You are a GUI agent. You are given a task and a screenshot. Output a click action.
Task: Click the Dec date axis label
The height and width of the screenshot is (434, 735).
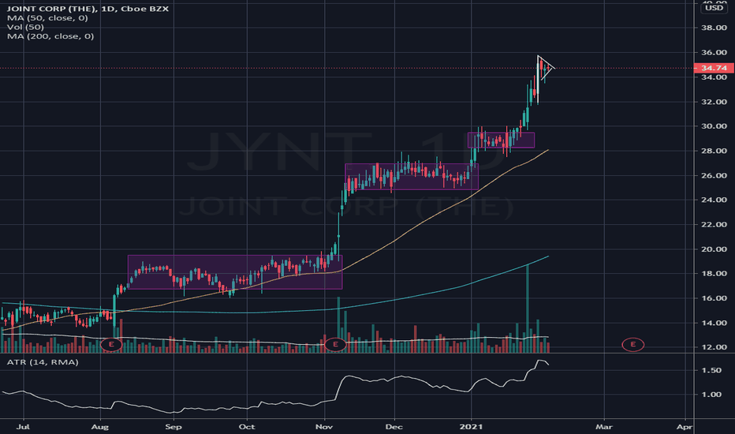point(394,426)
